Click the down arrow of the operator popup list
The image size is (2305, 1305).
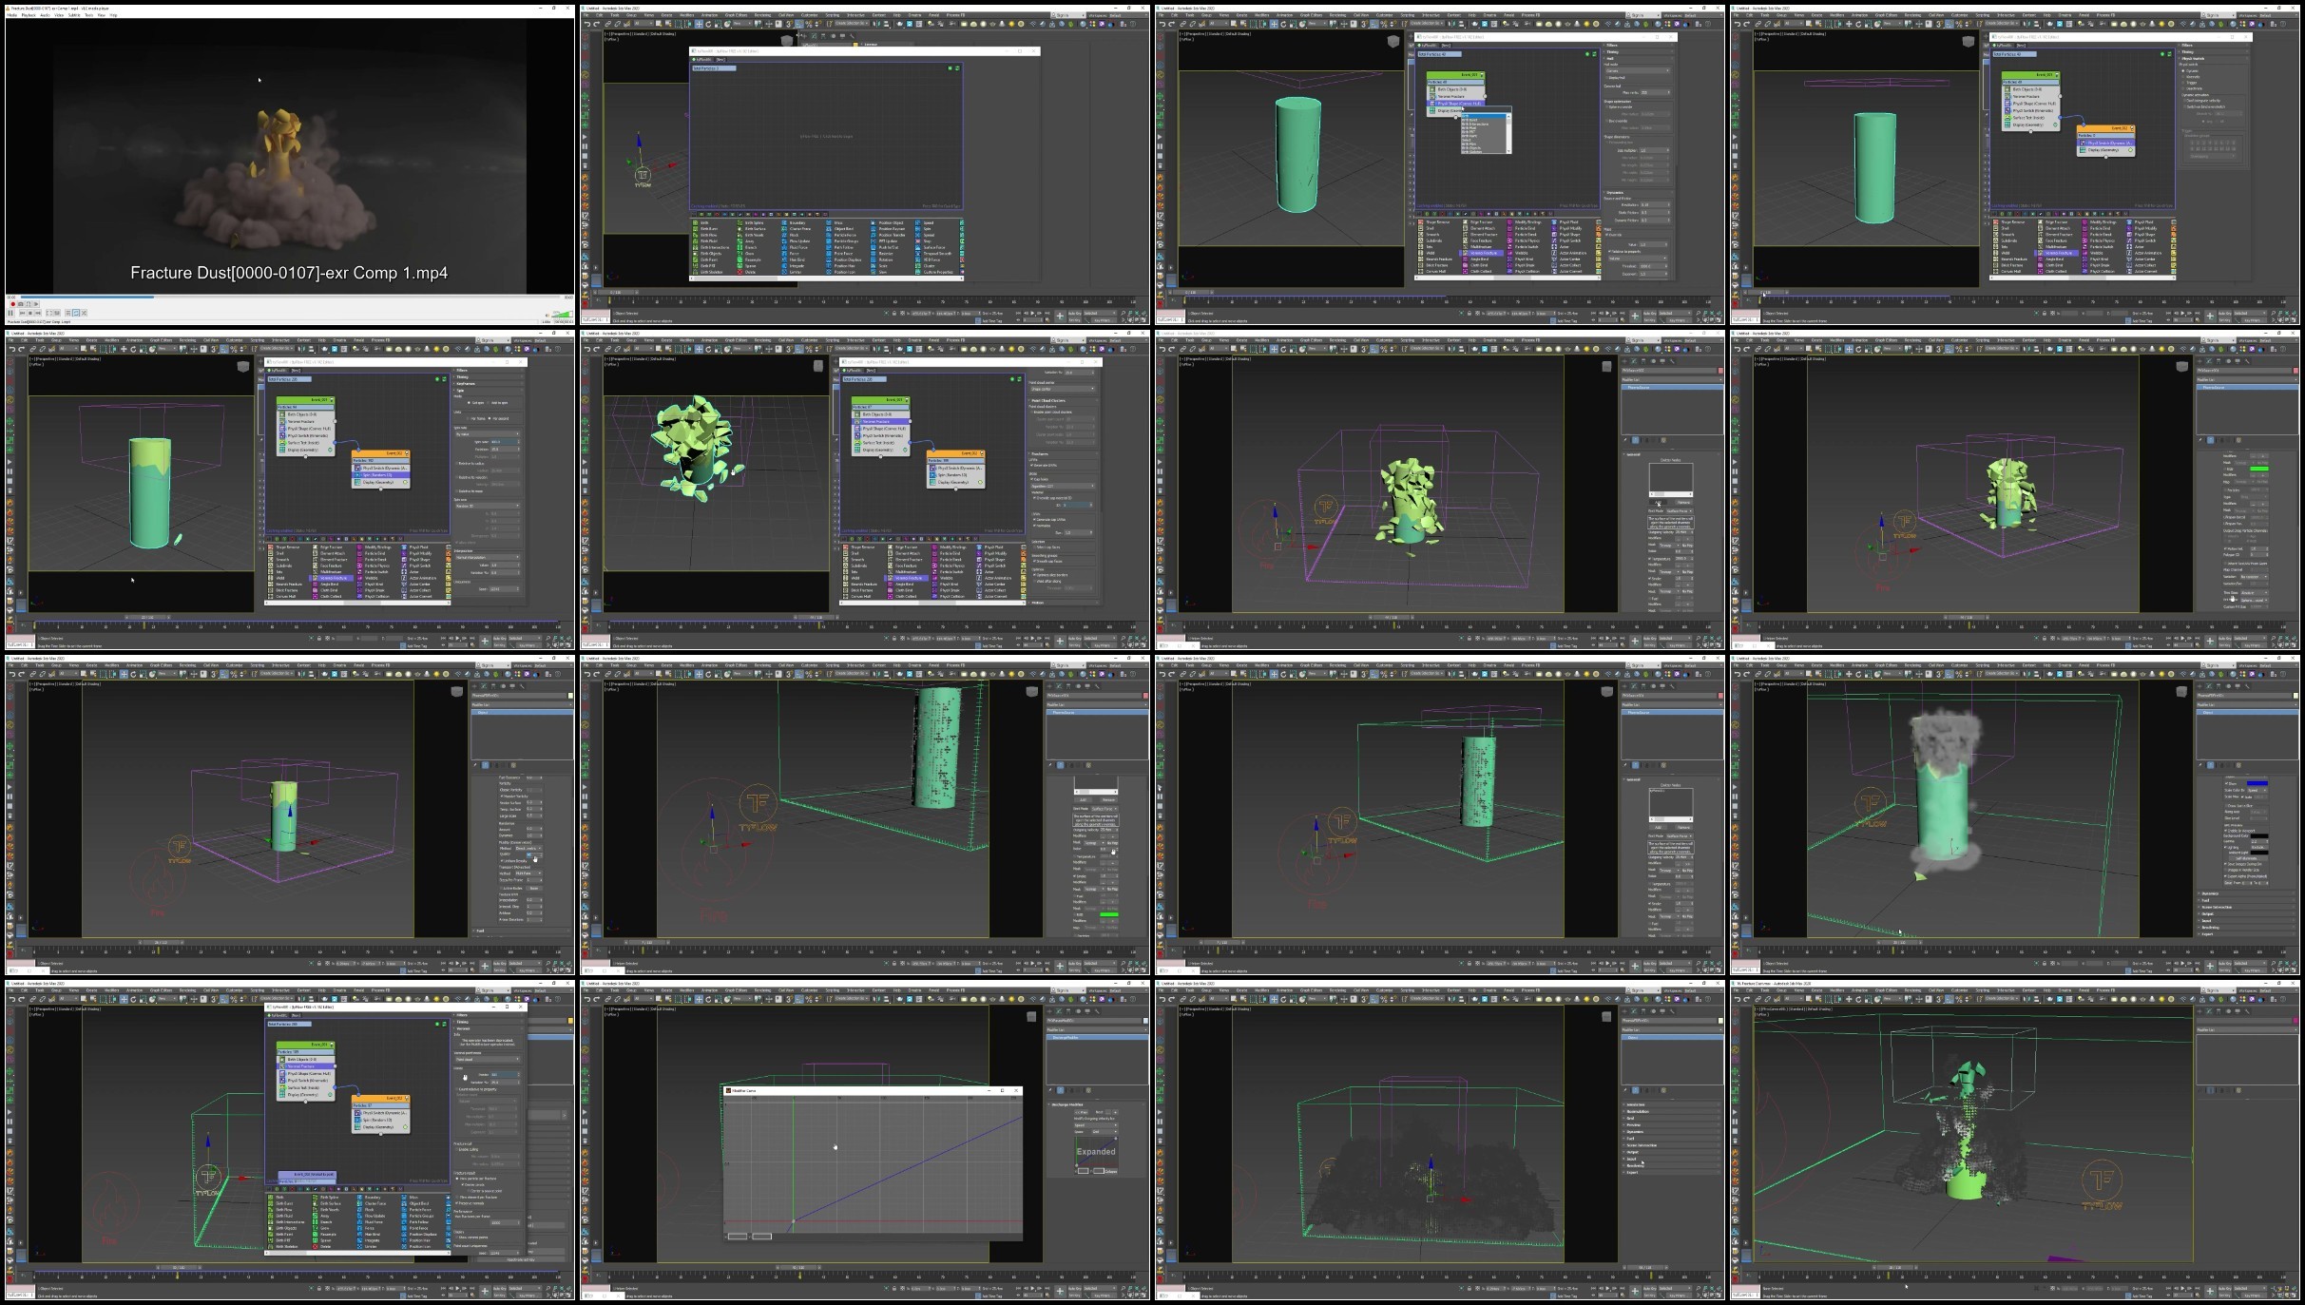coord(1507,150)
